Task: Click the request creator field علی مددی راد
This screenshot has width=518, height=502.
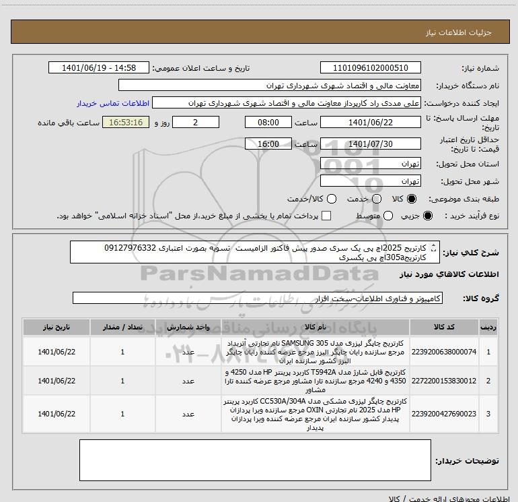Action: click(x=287, y=103)
